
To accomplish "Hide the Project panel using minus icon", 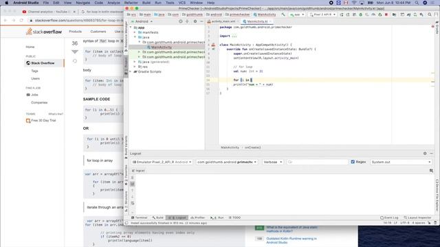I will (x=201, y=21).
